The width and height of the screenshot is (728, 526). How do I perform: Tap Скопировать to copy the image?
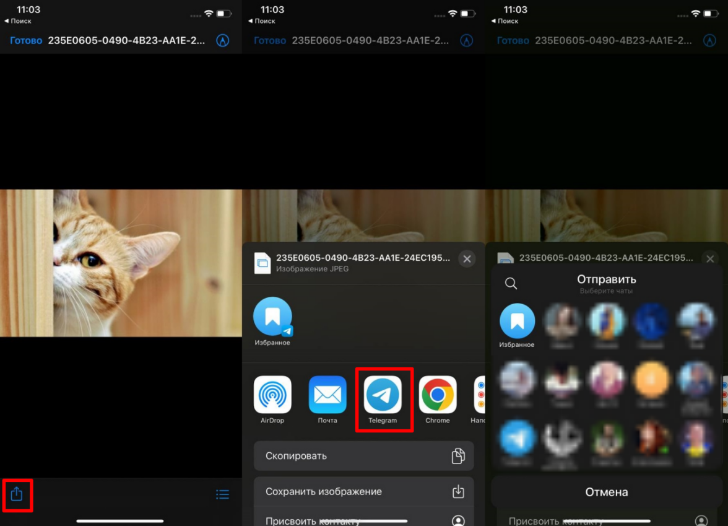[363, 456]
